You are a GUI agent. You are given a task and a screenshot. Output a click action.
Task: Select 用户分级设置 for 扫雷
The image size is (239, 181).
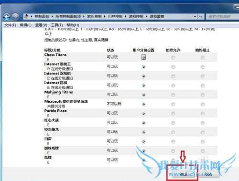pyautogui.click(x=143, y=141)
